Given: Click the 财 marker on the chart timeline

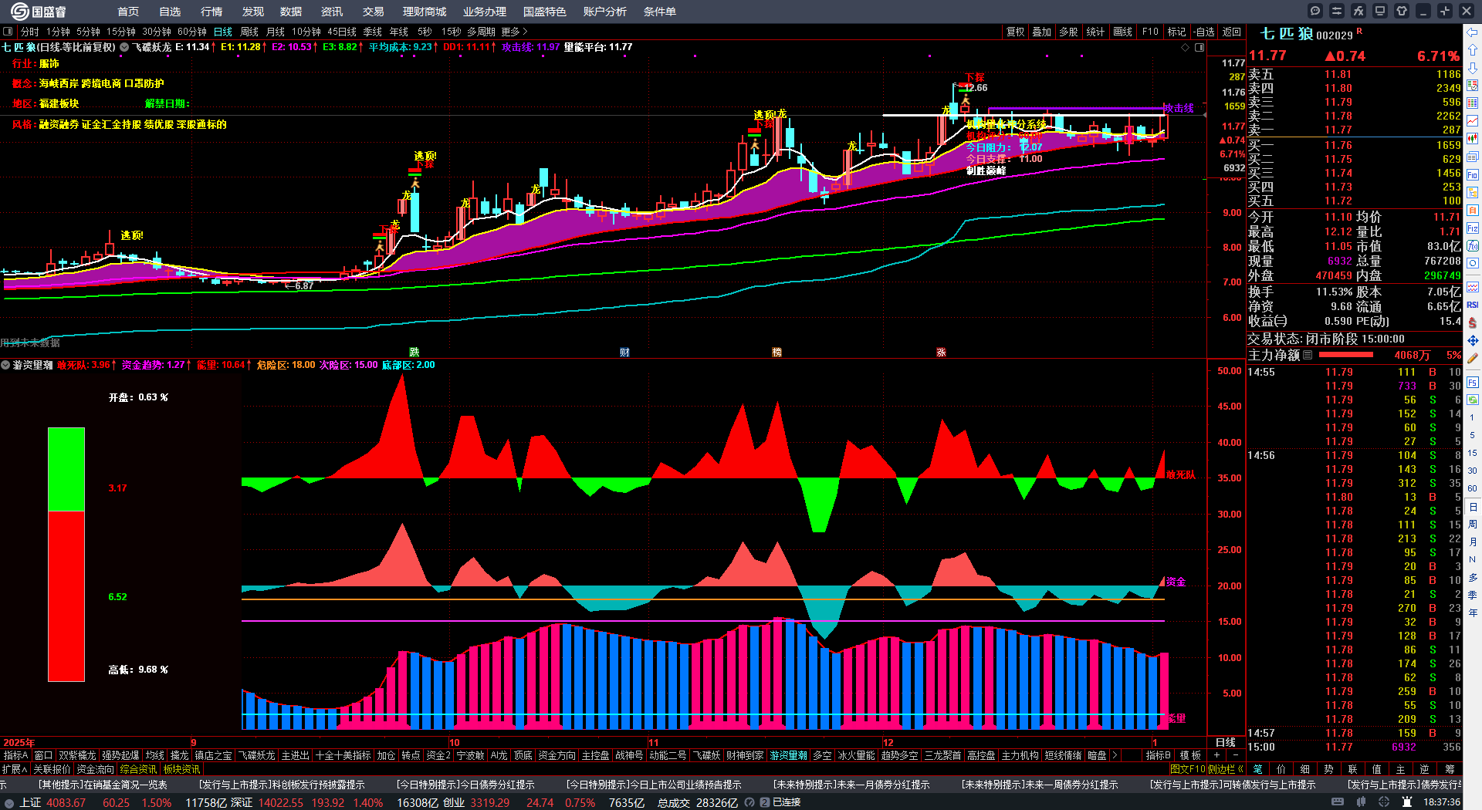Looking at the screenshot, I should (624, 352).
